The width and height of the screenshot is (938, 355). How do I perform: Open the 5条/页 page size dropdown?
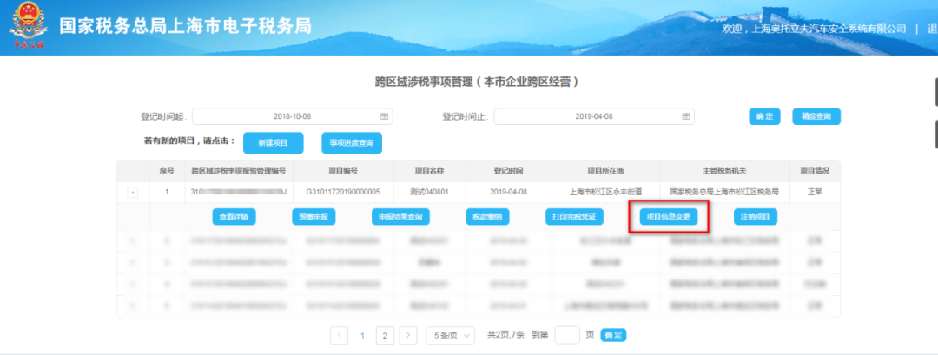451,335
